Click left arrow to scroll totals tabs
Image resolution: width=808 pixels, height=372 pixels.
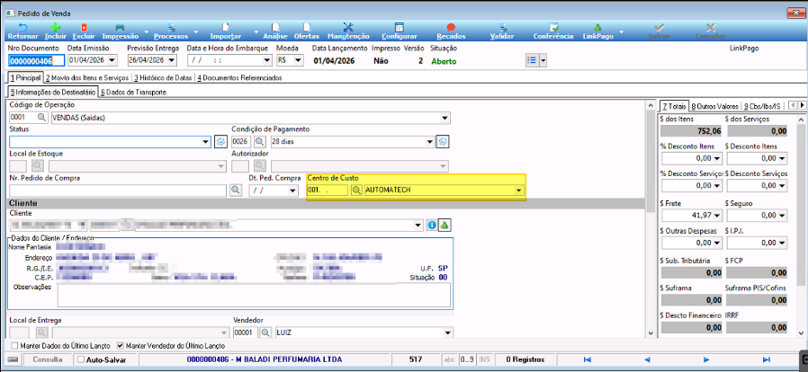pos(793,105)
